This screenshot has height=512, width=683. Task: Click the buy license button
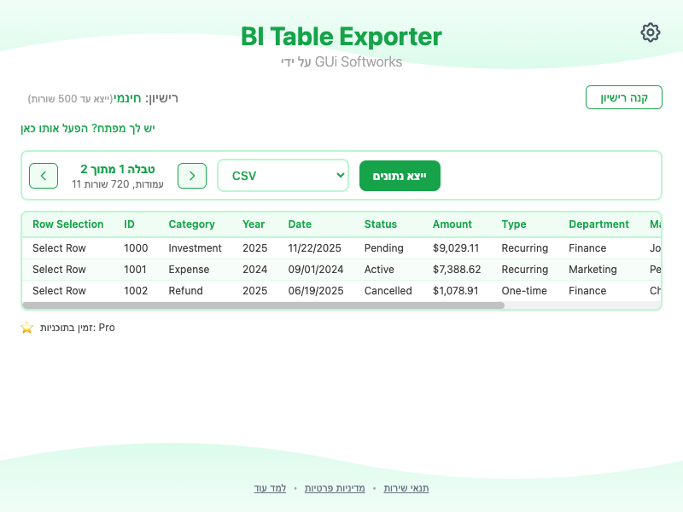click(623, 97)
